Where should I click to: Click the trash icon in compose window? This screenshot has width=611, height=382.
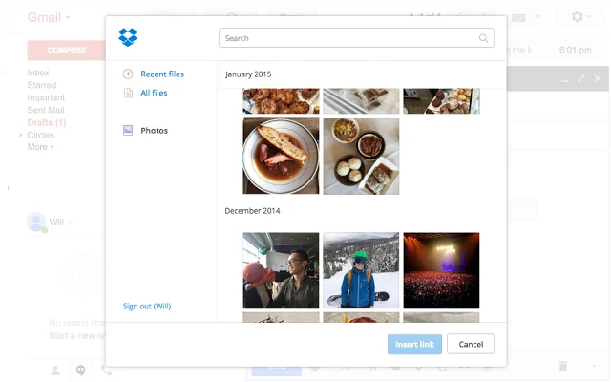pos(563,366)
